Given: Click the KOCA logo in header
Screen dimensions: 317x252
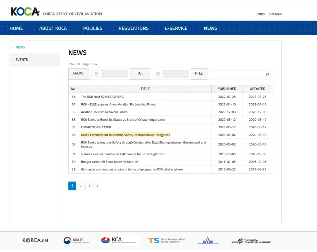Looking at the screenshot, I should point(25,12).
